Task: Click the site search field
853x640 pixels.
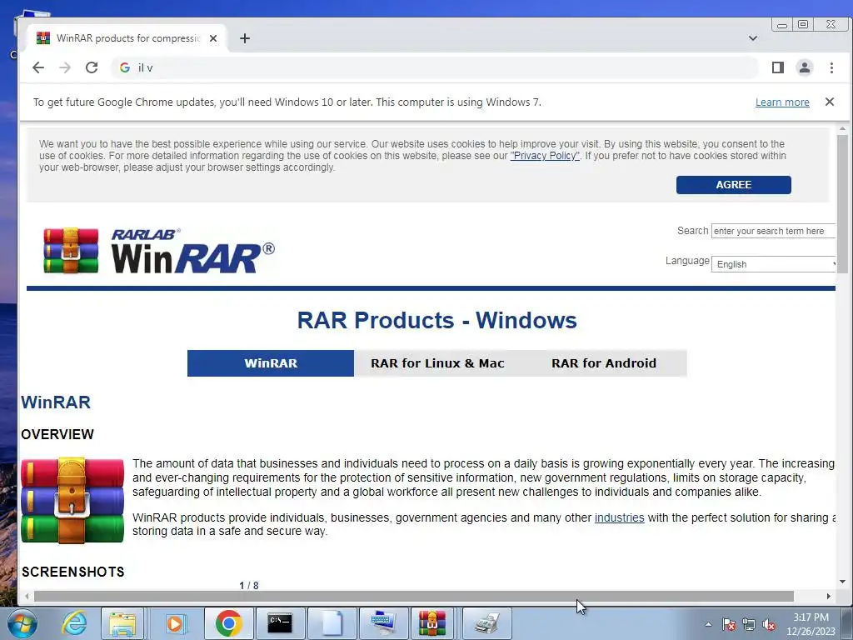Action: (773, 231)
